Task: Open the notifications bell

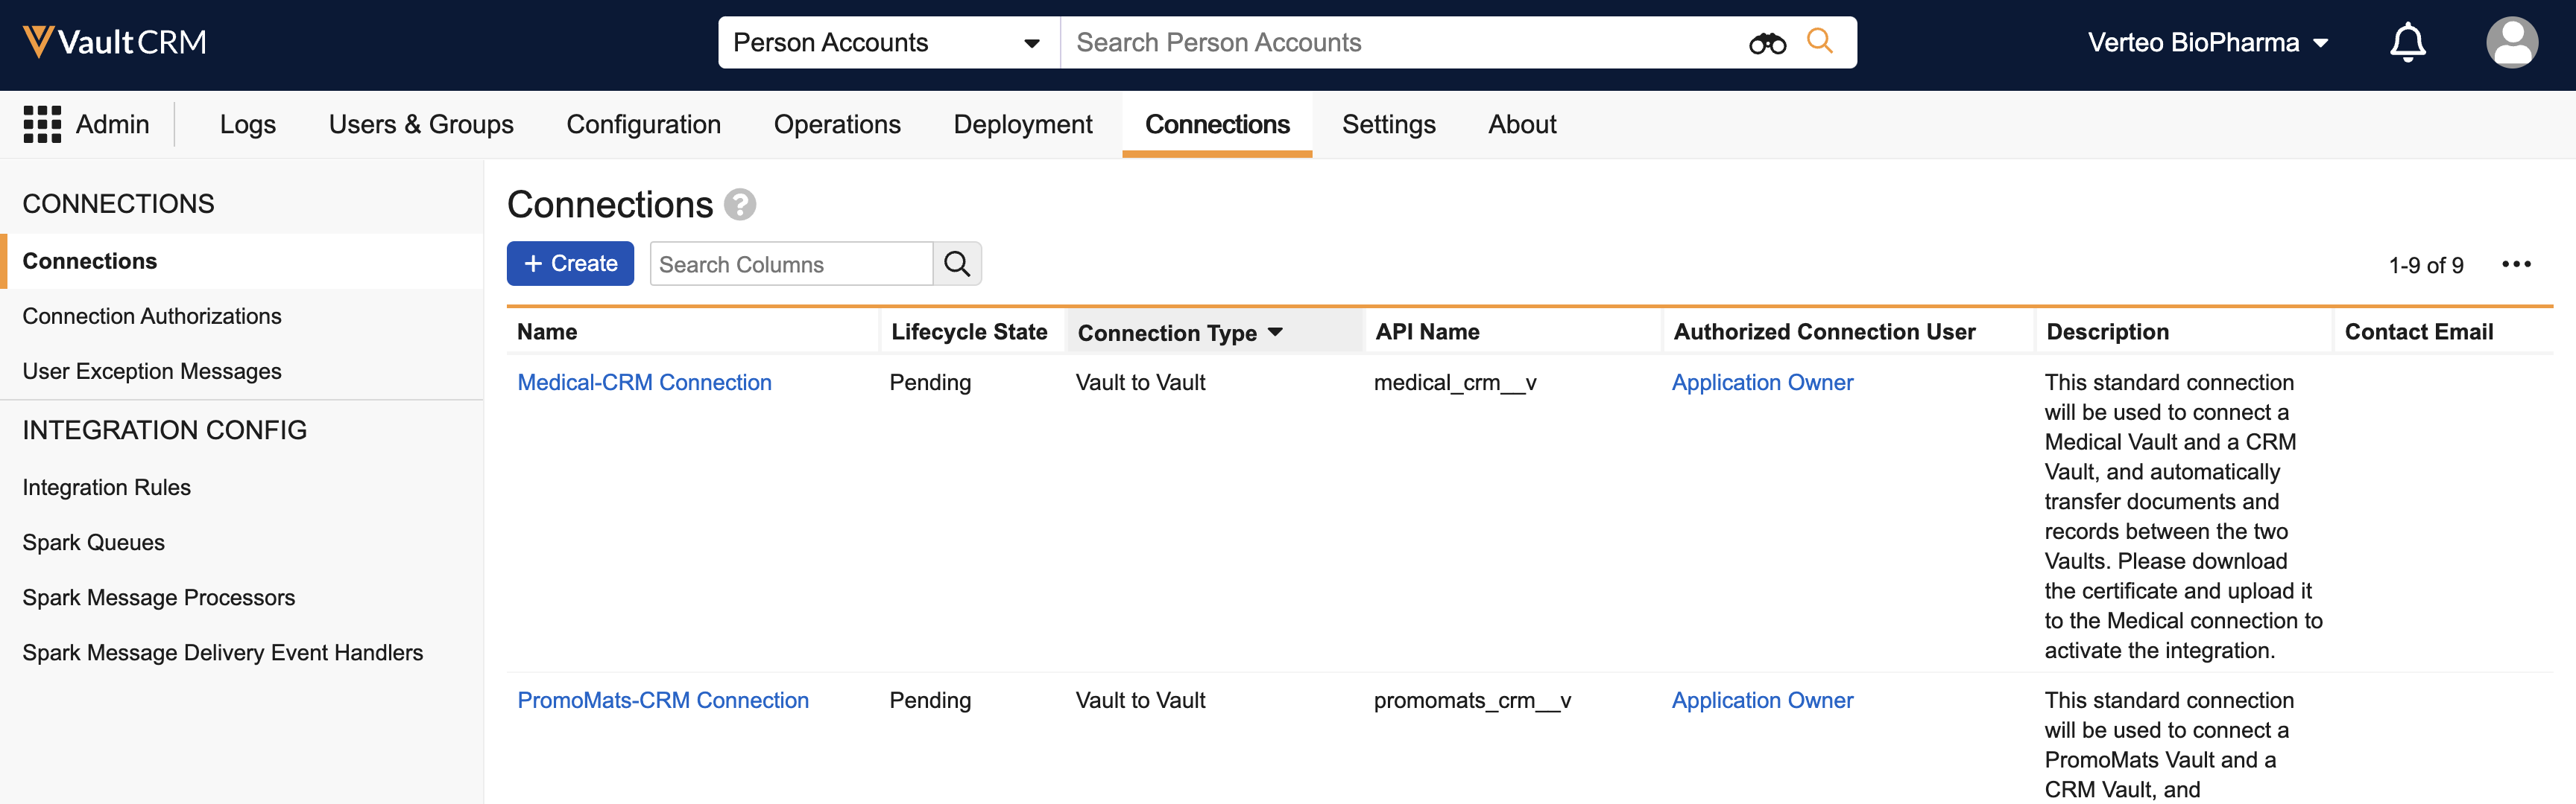Action: 2407,42
